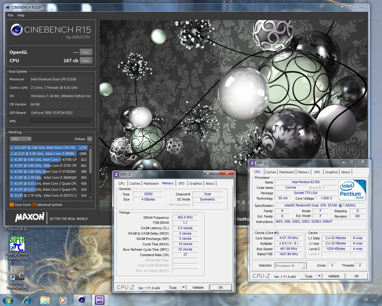The width and height of the screenshot is (382, 306).
Task: Switch to Cinebench taskbar icon
Action: [82, 300]
